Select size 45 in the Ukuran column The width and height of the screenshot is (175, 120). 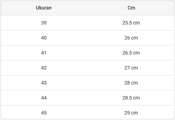44,113
